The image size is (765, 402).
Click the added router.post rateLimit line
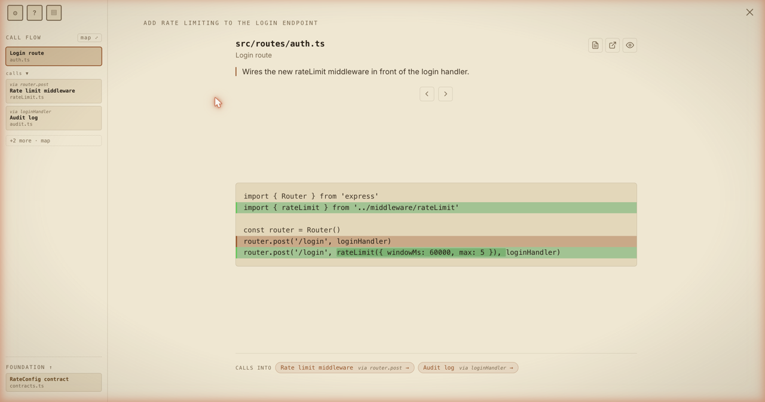coord(436,252)
